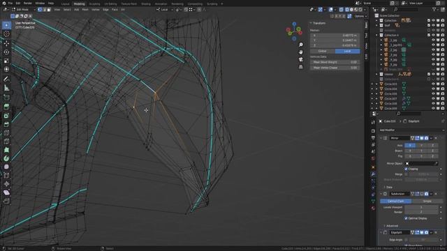Screen dimensions: 447x251
Task: Open the Render menu
Action: [28, 3]
